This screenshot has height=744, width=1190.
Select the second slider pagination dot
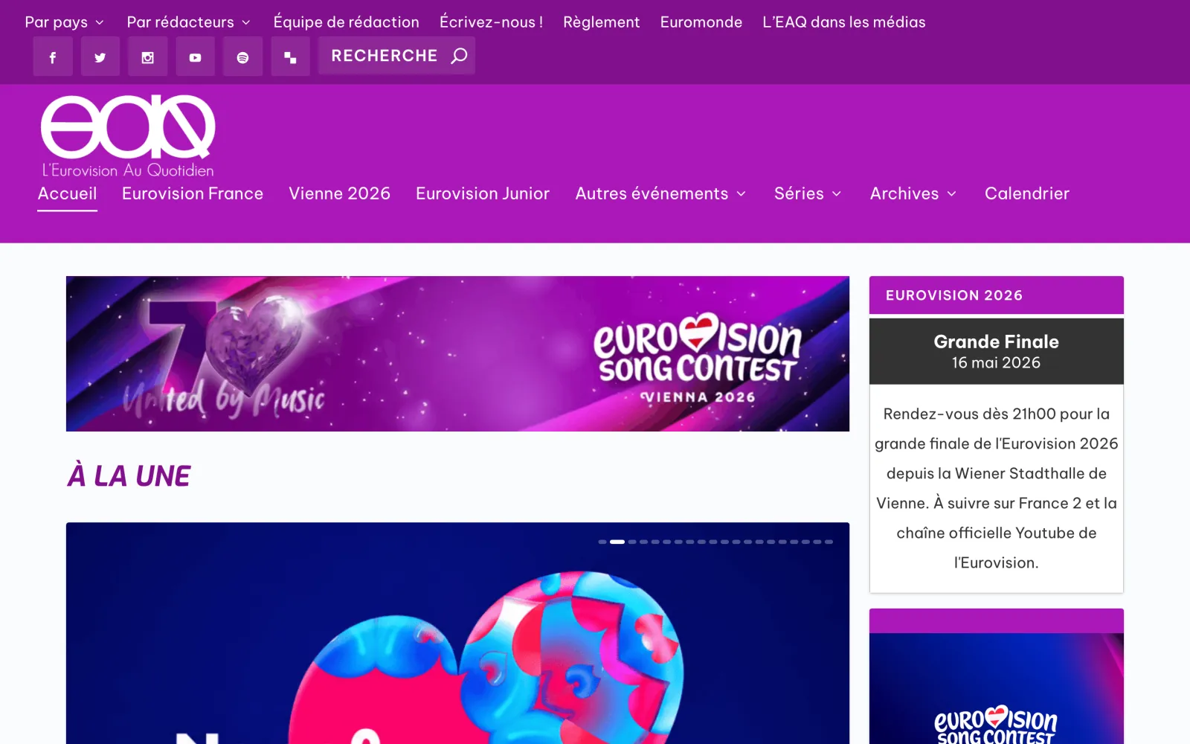click(x=617, y=542)
